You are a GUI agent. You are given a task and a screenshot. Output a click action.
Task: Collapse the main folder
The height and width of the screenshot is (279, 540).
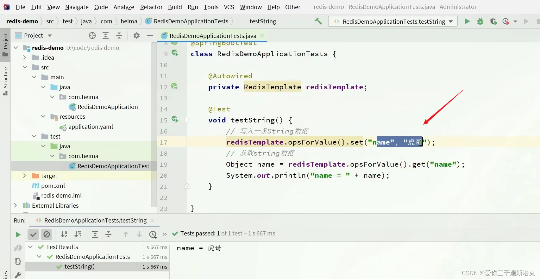point(34,77)
